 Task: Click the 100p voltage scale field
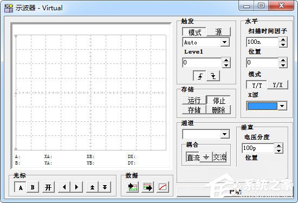[258, 148]
